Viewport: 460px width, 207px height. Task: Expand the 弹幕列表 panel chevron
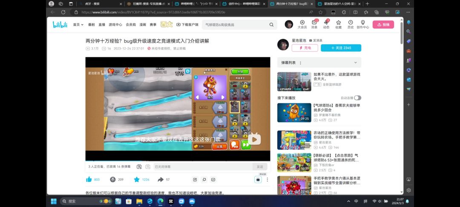(x=356, y=63)
